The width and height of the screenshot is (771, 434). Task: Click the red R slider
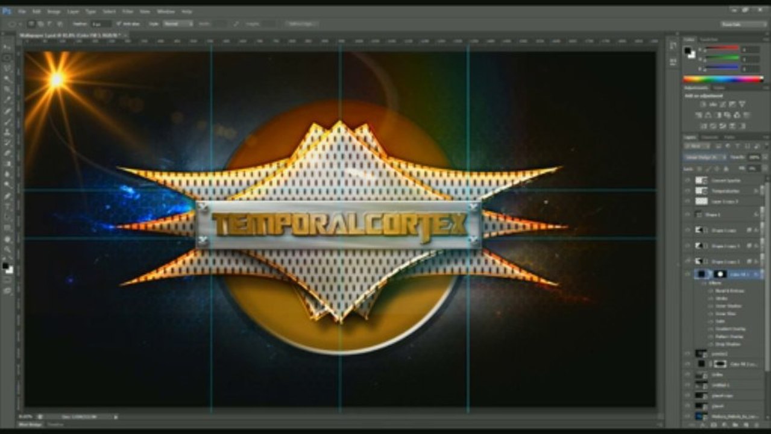(x=722, y=48)
